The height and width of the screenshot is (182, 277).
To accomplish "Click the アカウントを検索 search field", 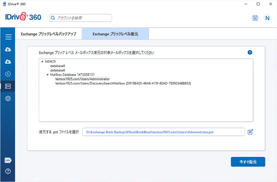I will 81,18.
